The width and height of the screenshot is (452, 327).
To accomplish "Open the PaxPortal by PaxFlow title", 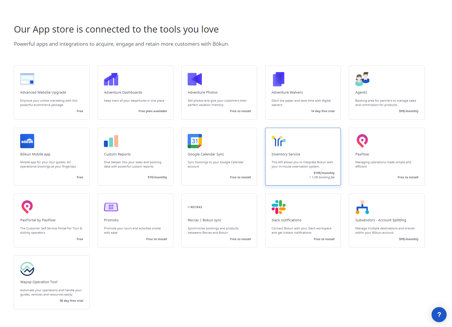I will (38, 220).
